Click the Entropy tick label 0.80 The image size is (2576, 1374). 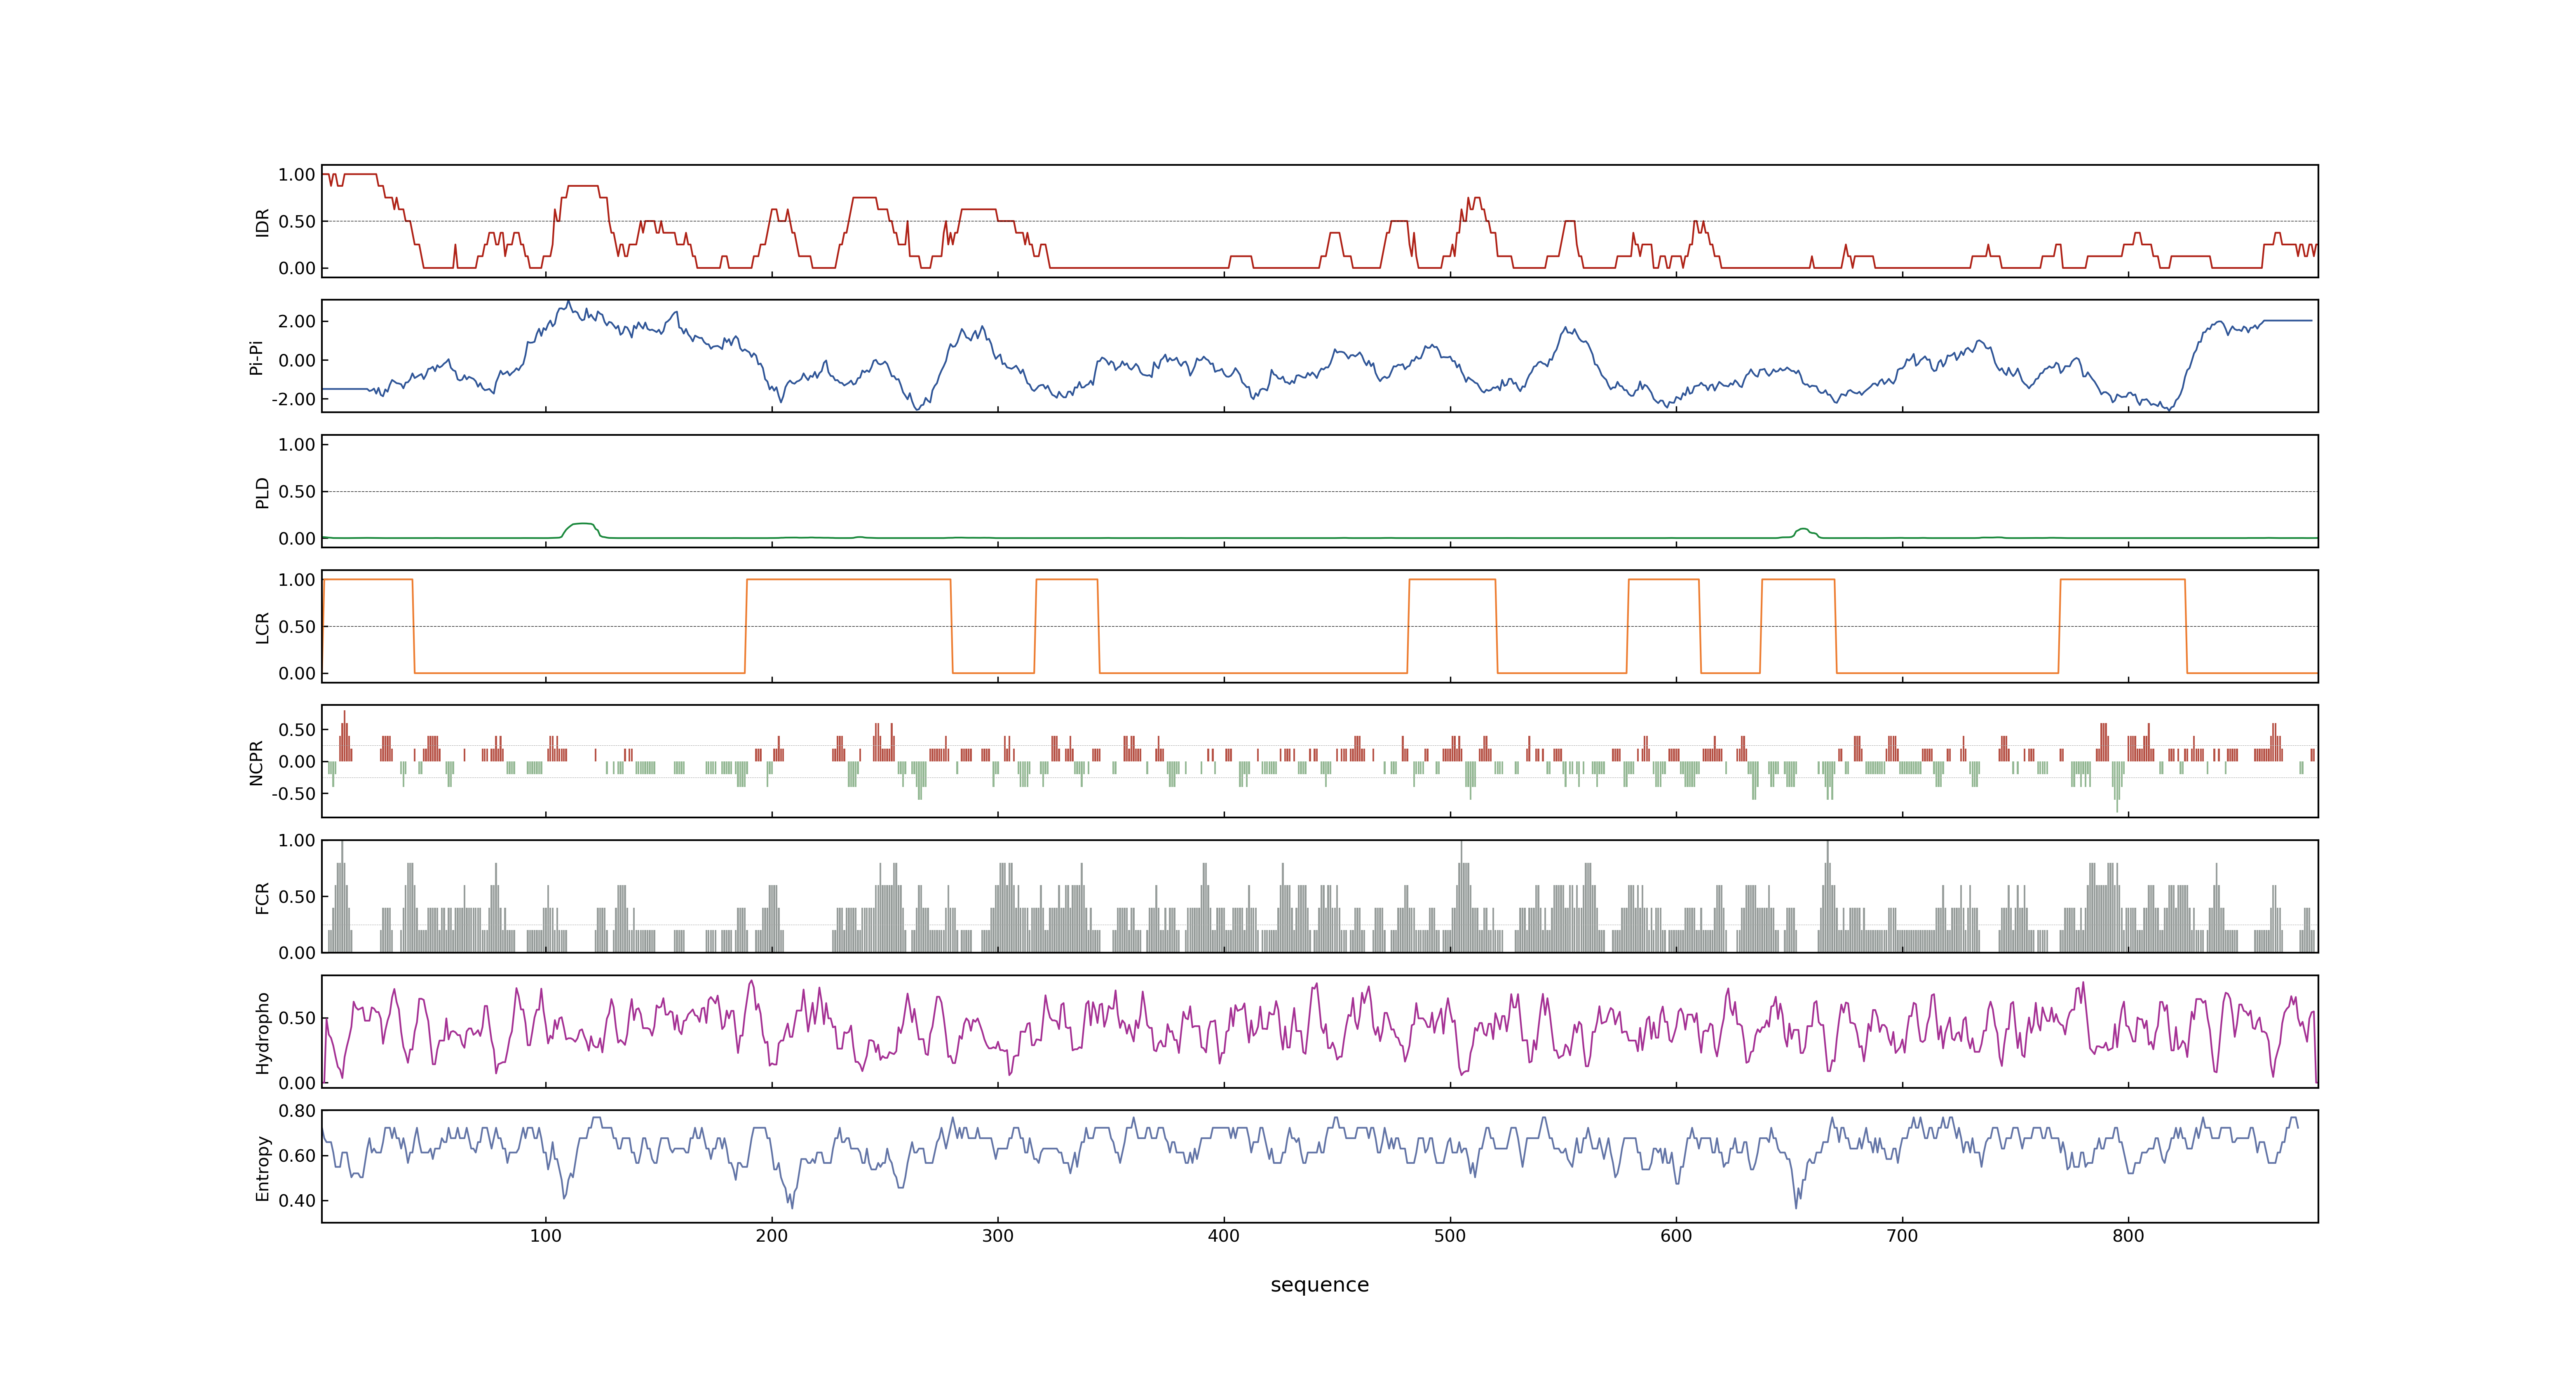[297, 1111]
